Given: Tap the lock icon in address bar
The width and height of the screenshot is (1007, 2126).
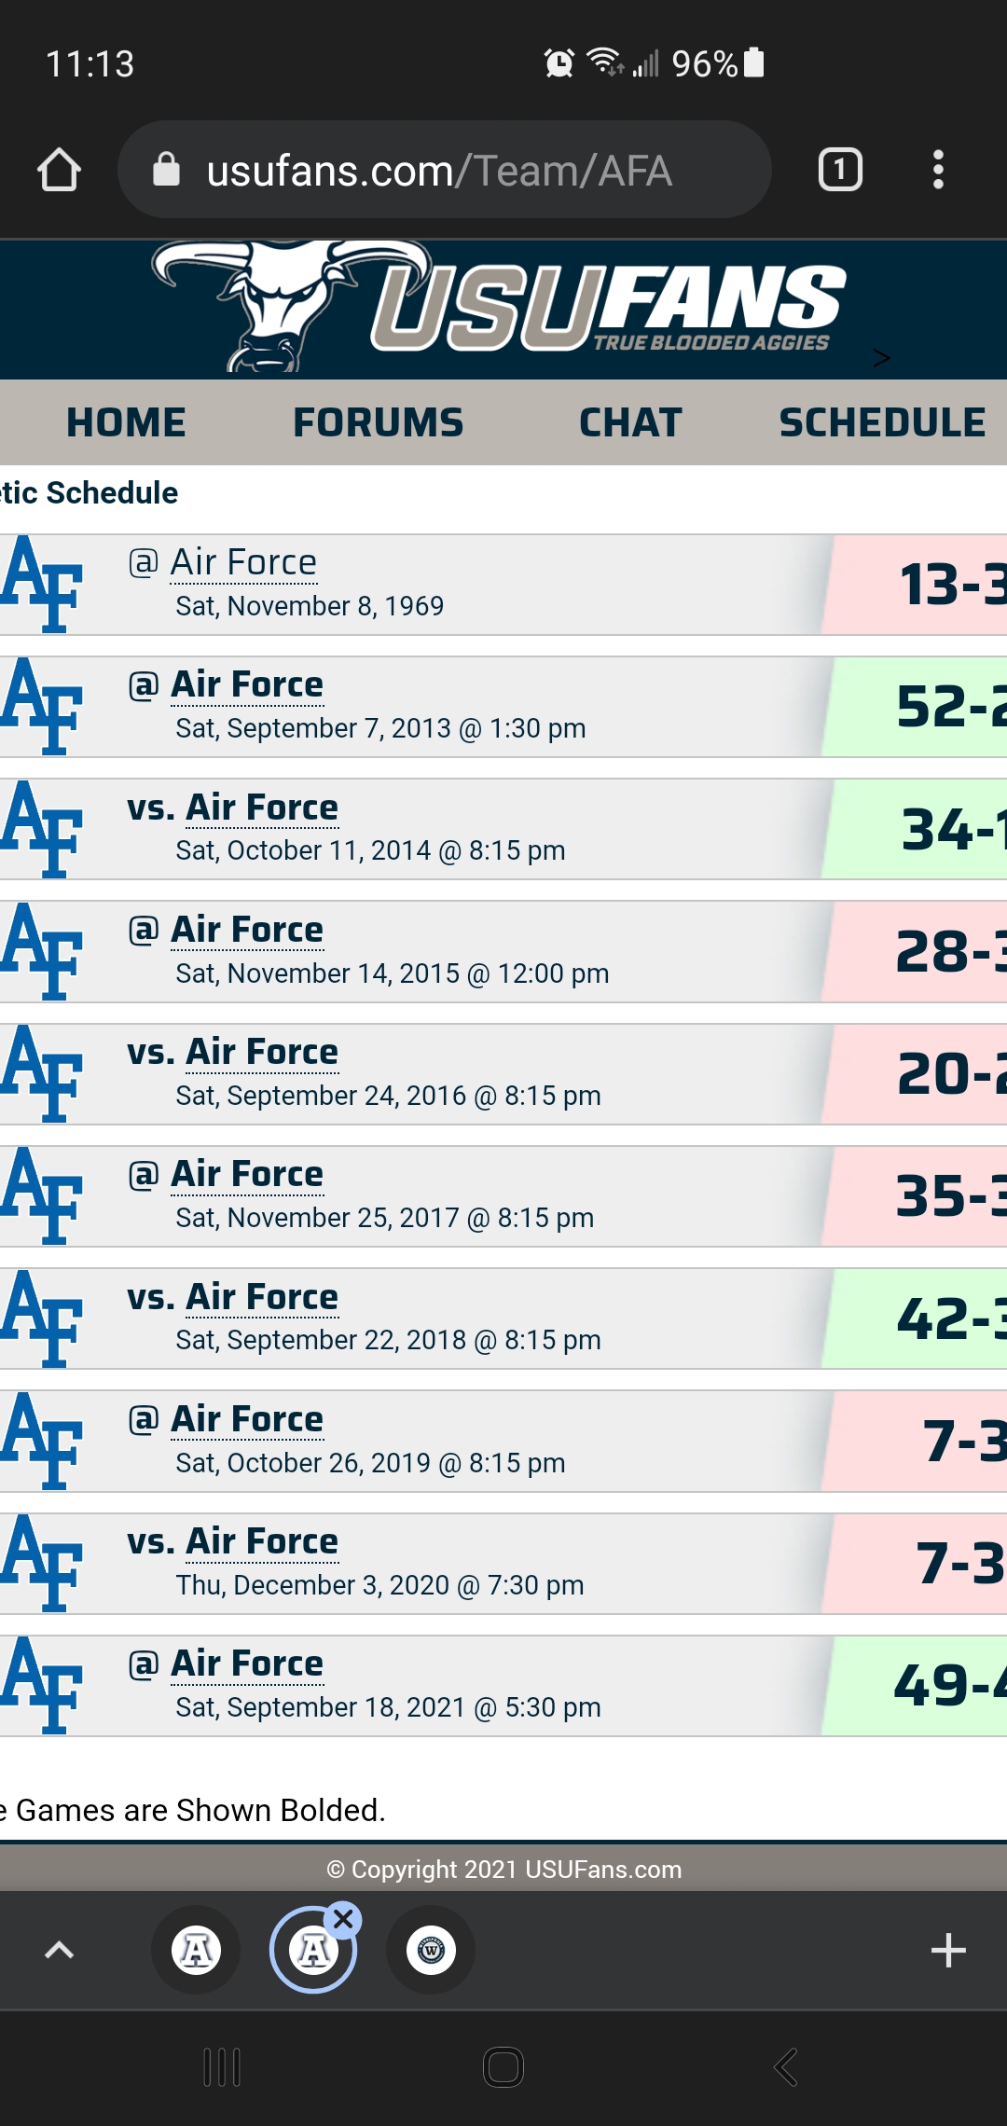Looking at the screenshot, I should [x=166, y=170].
